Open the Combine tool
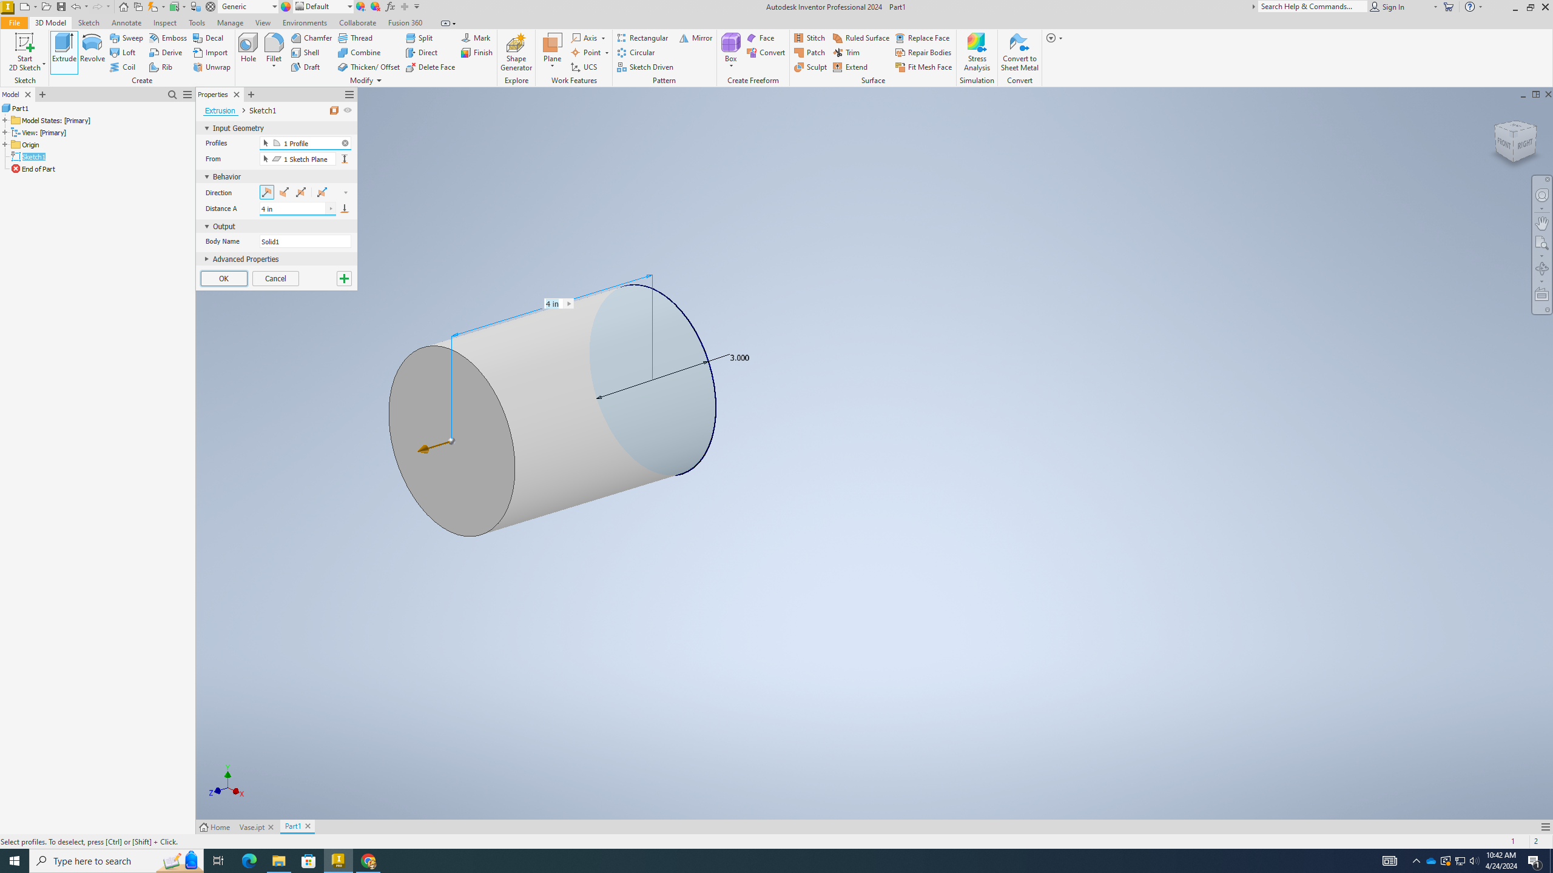The width and height of the screenshot is (1553, 873). [360, 52]
